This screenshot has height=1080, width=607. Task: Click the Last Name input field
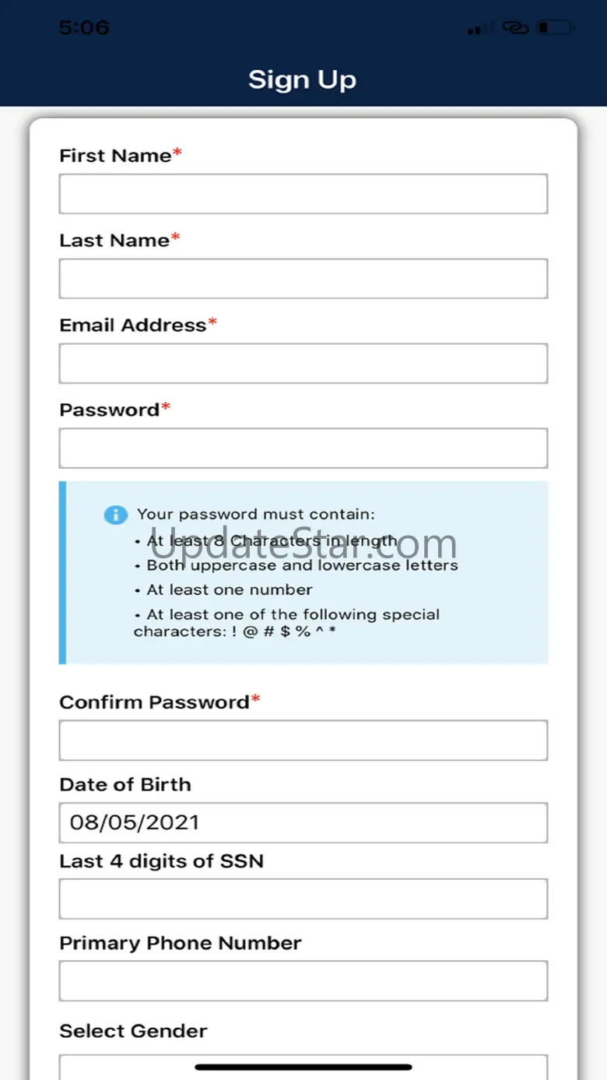point(303,279)
